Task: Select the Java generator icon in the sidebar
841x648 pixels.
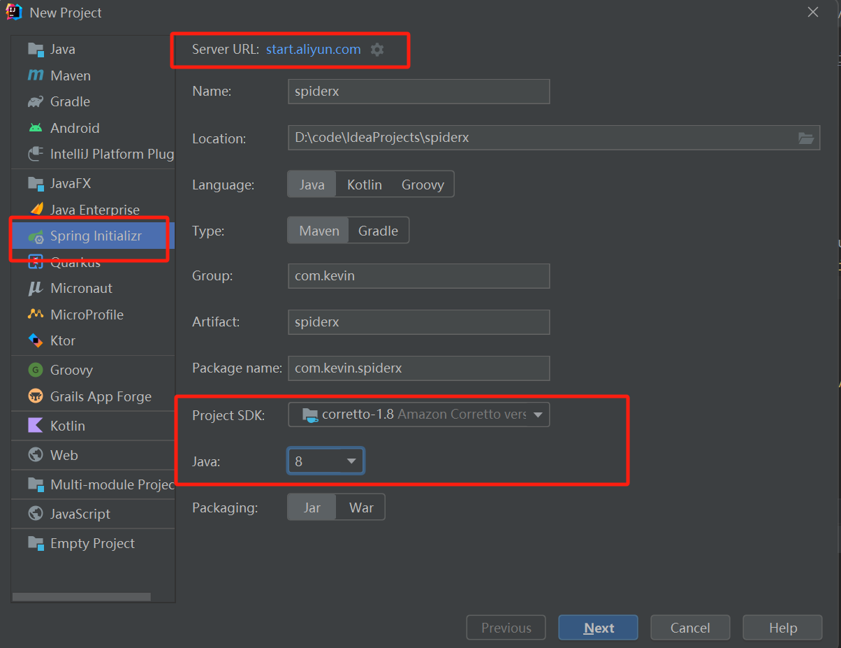Action: [36, 50]
